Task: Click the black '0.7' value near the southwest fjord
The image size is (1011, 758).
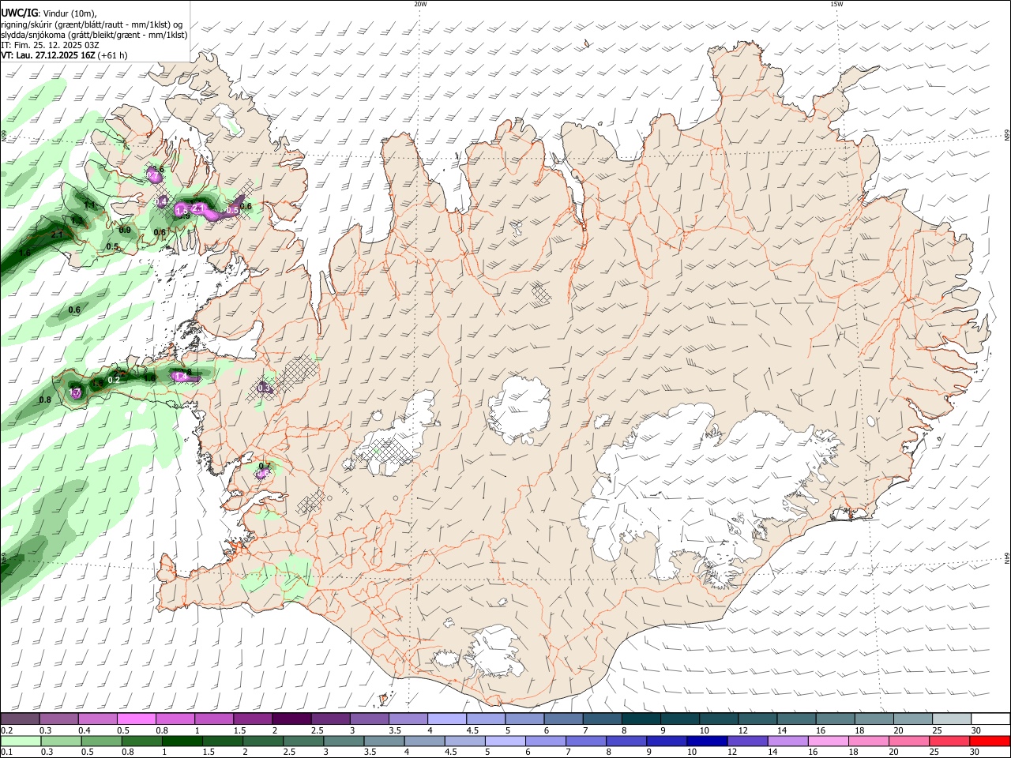Action: coord(265,466)
